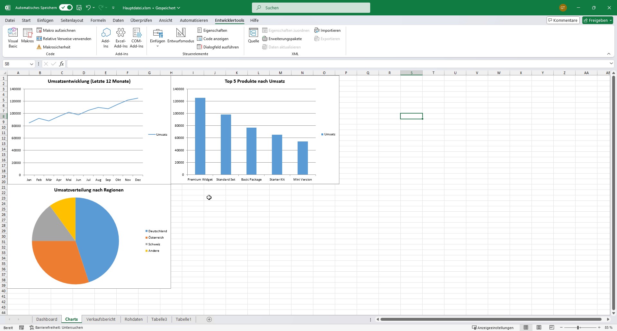Image resolution: width=617 pixels, height=331 pixels.
Task: Click the COM-Add-Ins icon
Action: click(x=137, y=37)
